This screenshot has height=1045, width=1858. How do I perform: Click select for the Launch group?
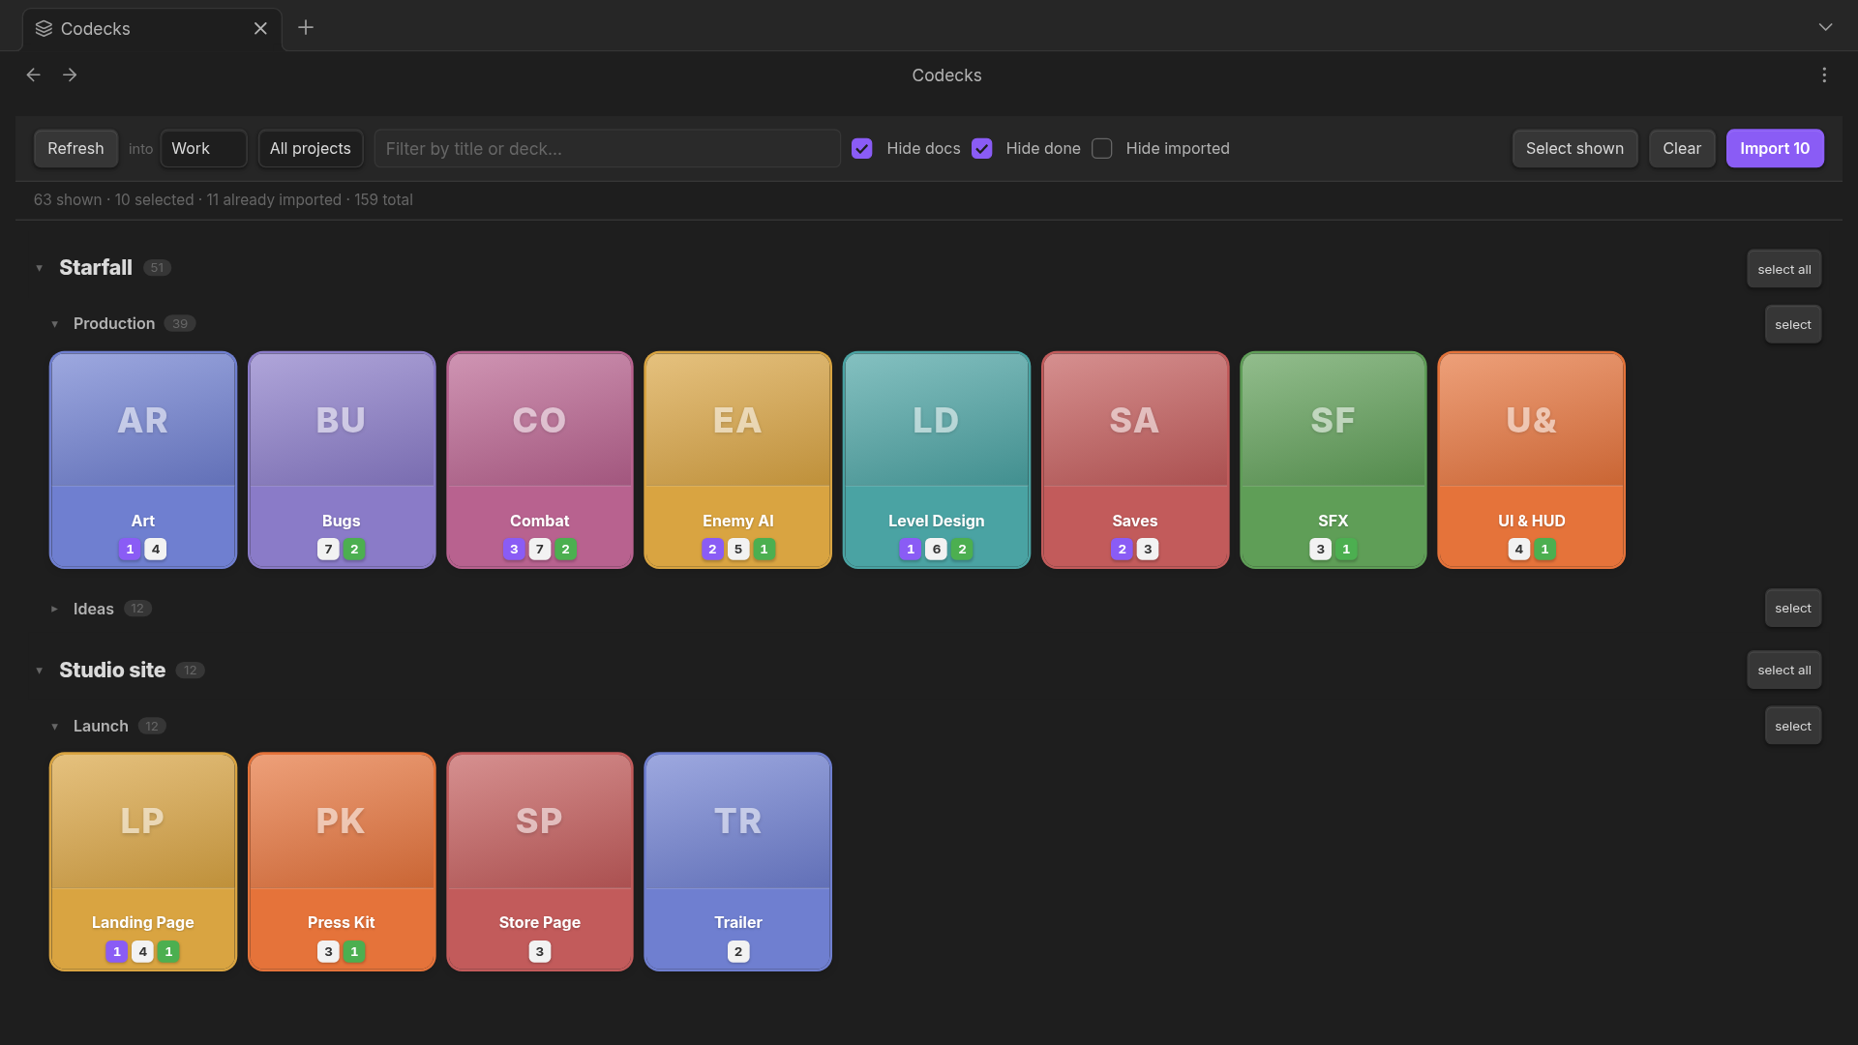click(x=1792, y=726)
